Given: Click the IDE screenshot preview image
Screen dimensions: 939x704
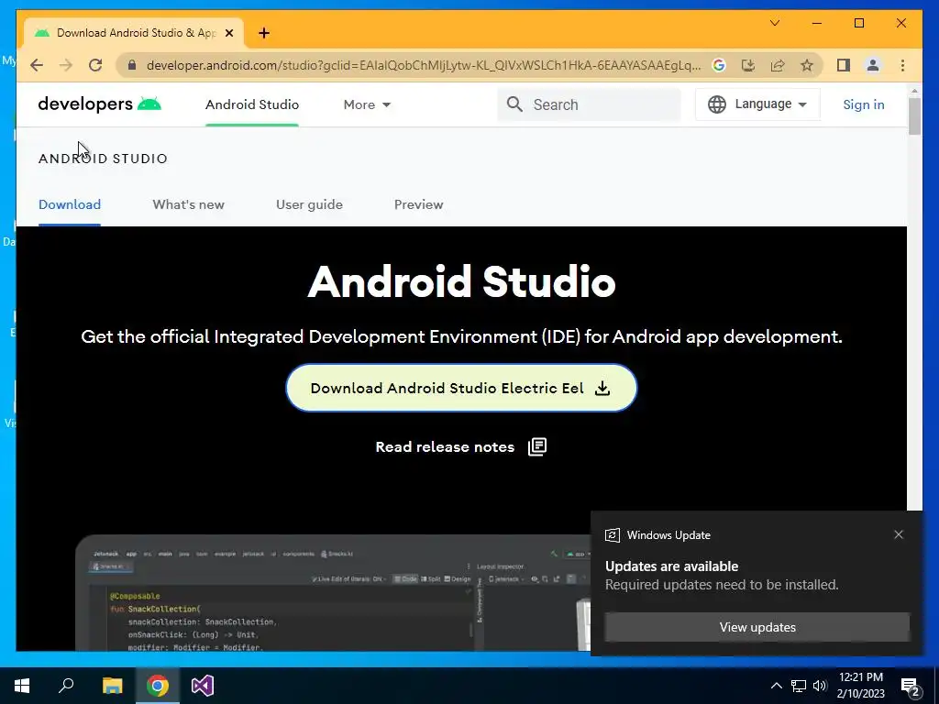Looking at the screenshot, I should pos(332,593).
